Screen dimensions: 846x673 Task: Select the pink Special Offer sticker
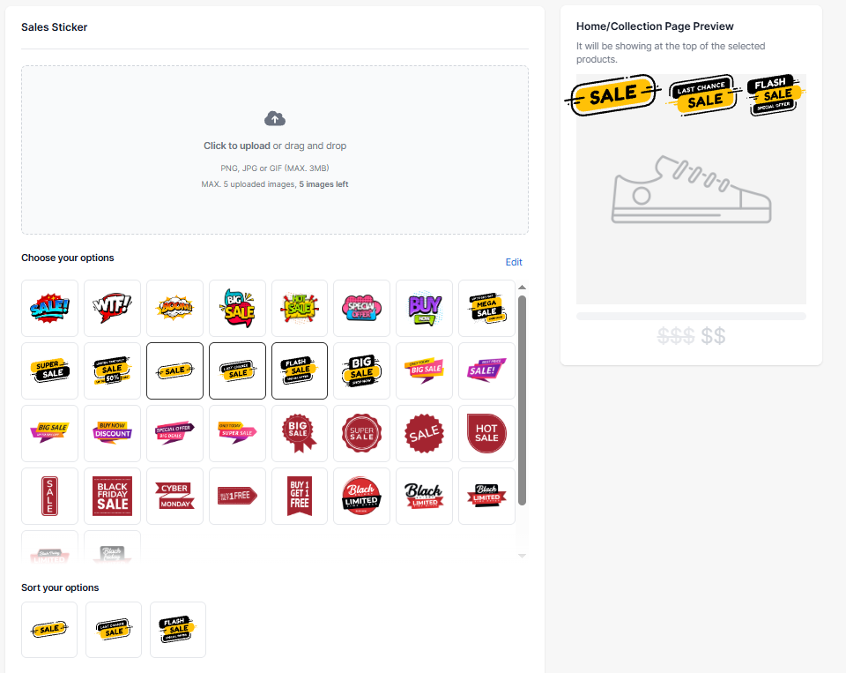point(361,308)
